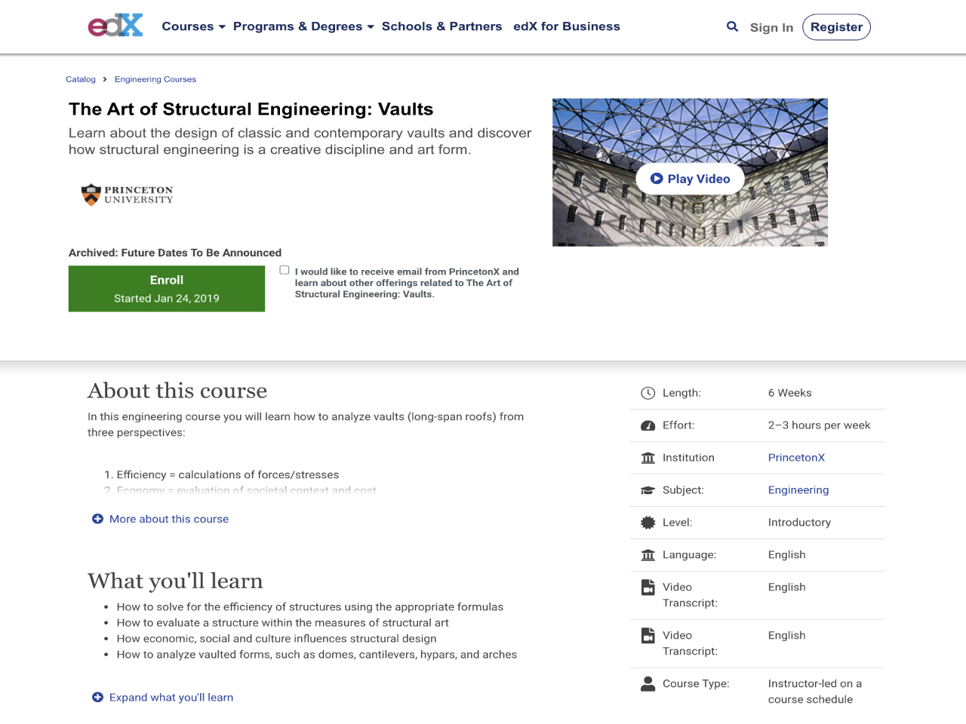Click the English value beside Language

[x=786, y=555]
